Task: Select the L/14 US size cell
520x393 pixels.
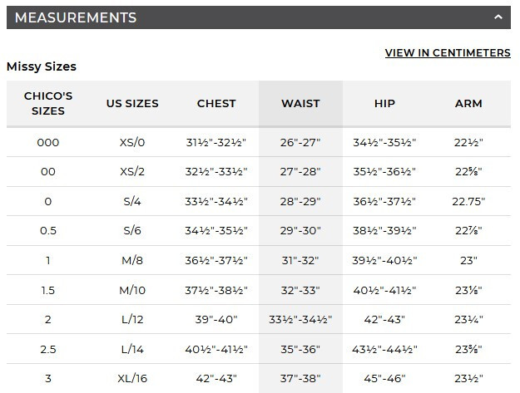Action: click(132, 349)
